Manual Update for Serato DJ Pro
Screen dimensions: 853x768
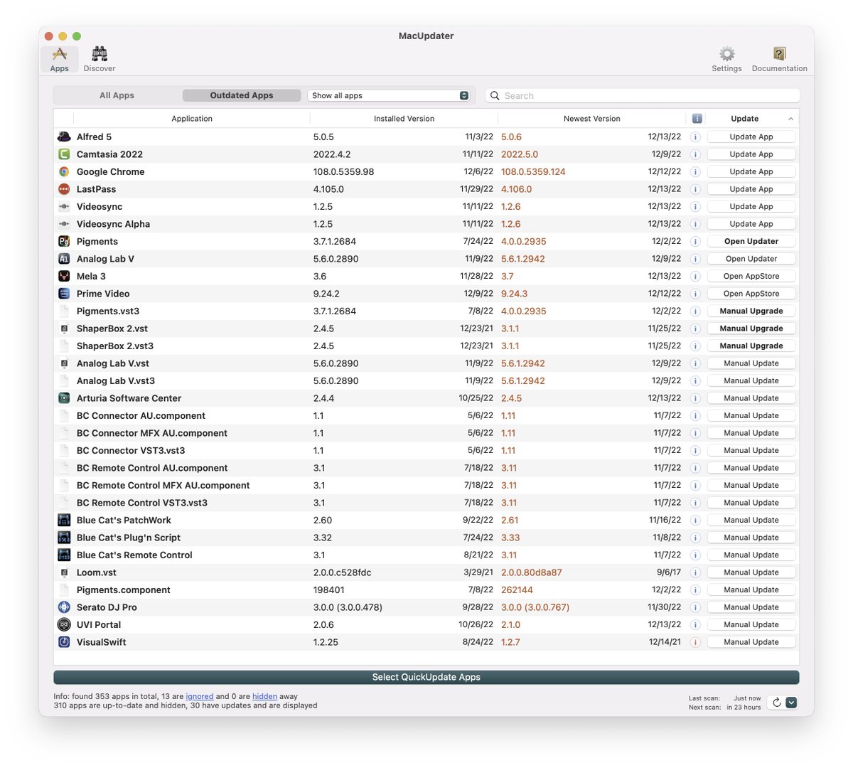click(751, 607)
